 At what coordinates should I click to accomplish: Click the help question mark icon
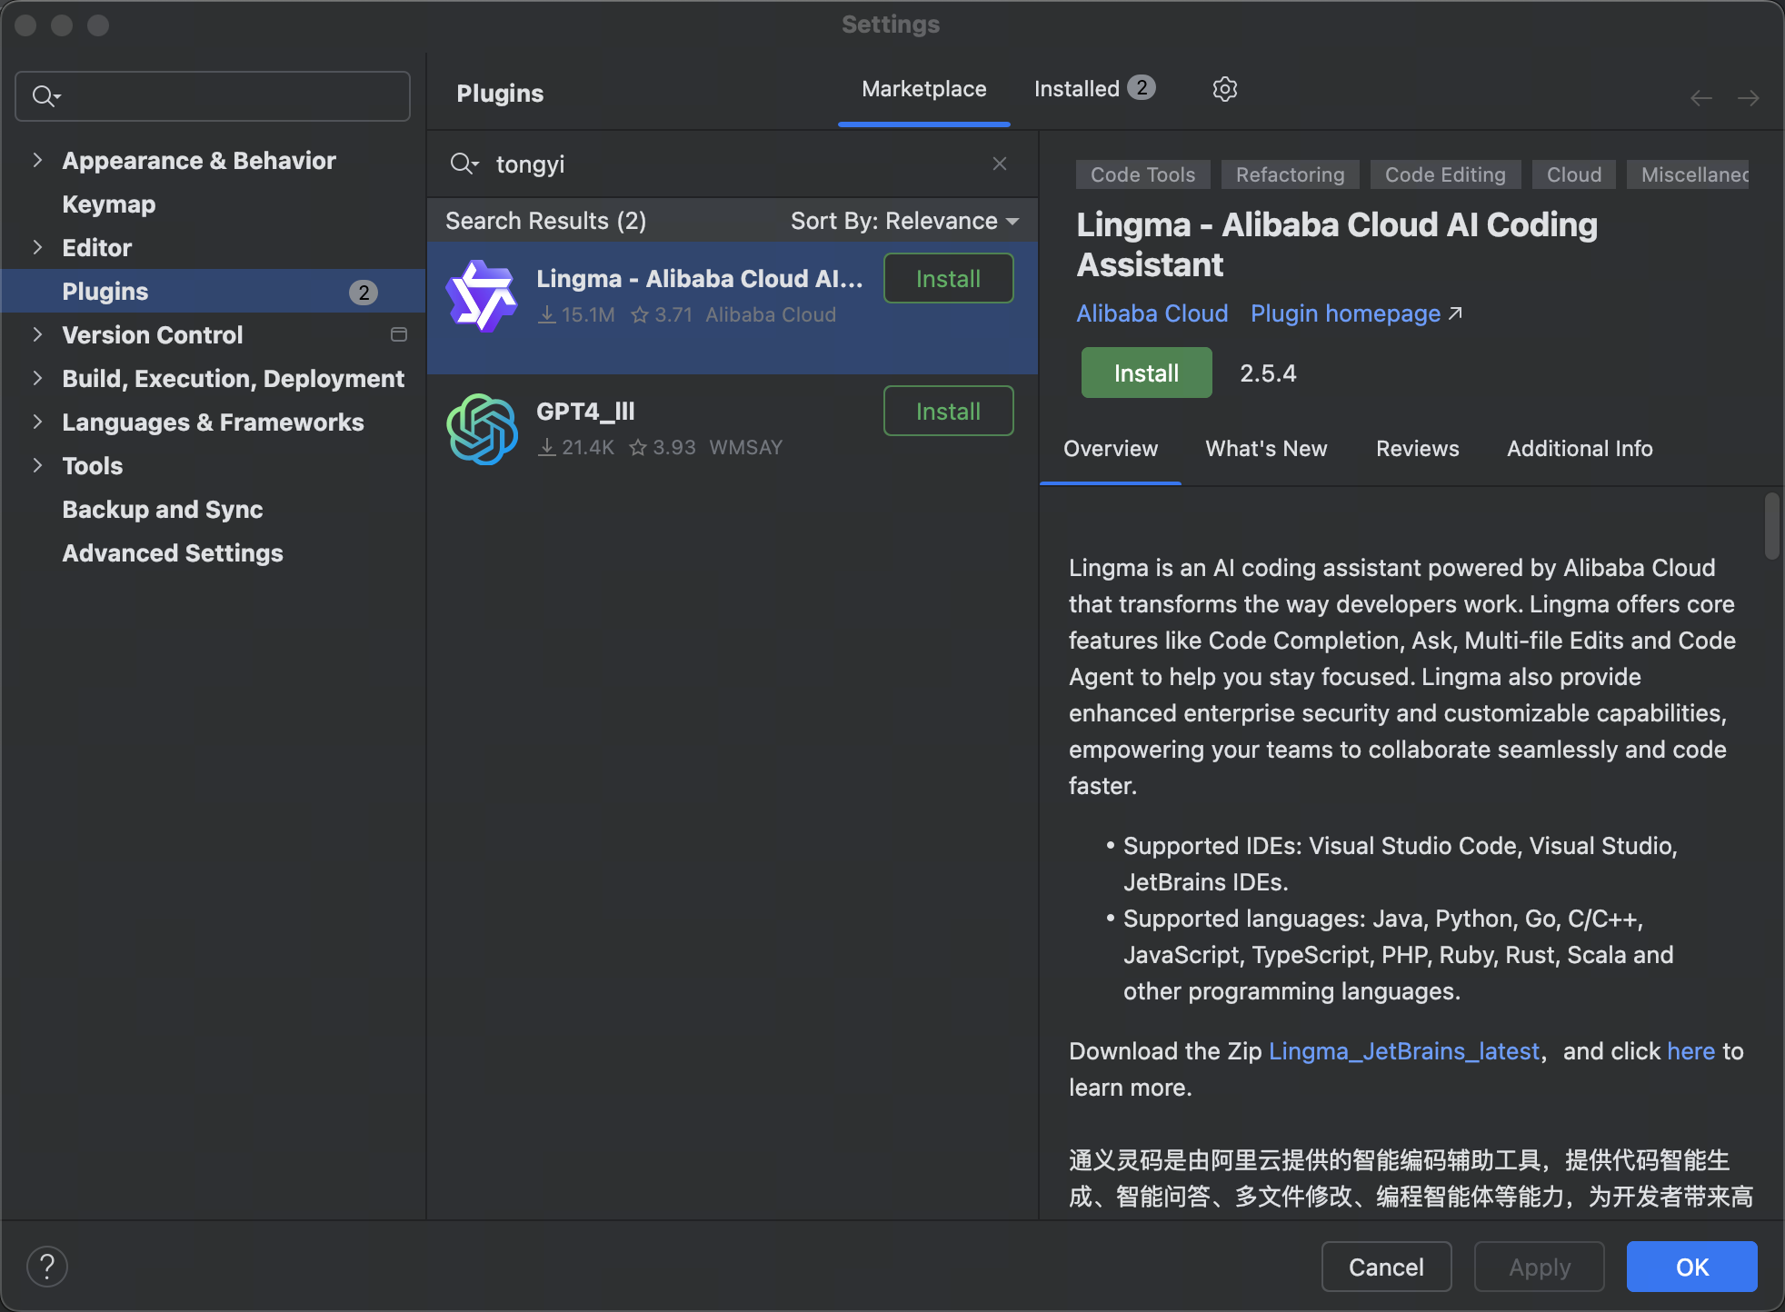(x=47, y=1267)
